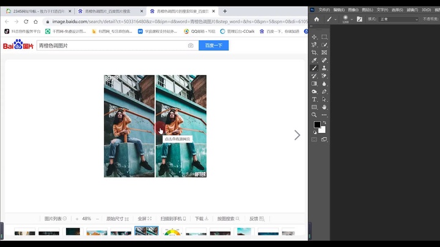Click the Photoshop Home icon
This screenshot has height=247, width=440.
click(x=317, y=20)
